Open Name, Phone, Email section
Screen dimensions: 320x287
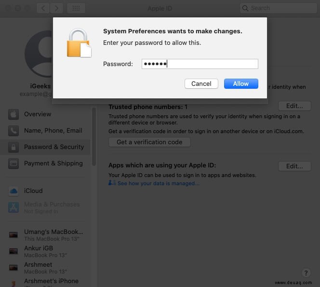[x=45, y=131]
